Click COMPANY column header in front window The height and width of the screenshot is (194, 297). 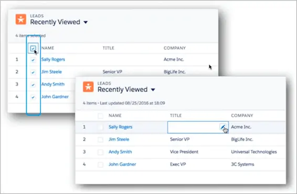(x=242, y=116)
